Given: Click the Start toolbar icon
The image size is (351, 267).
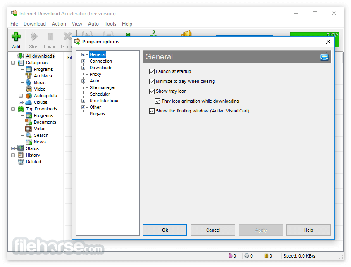Looking at the screenshot, I should [x=34, y=36].
